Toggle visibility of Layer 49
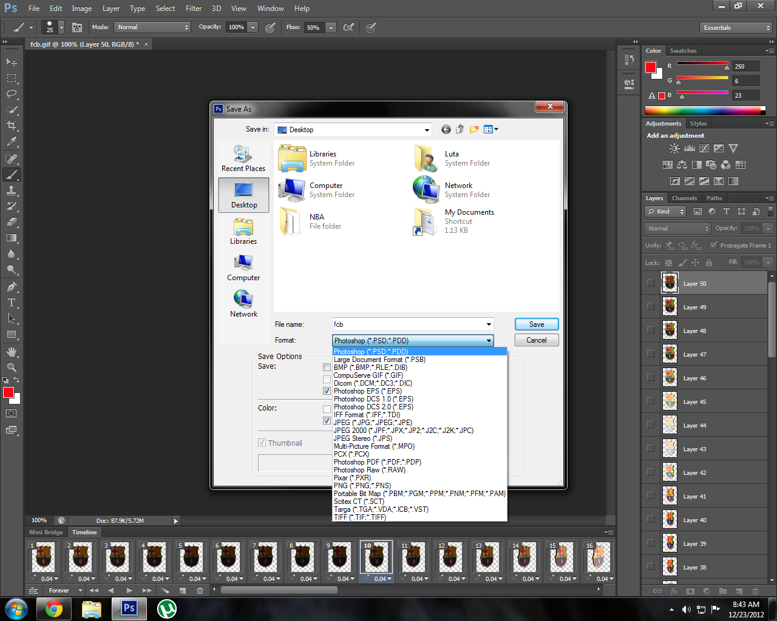 650,307
